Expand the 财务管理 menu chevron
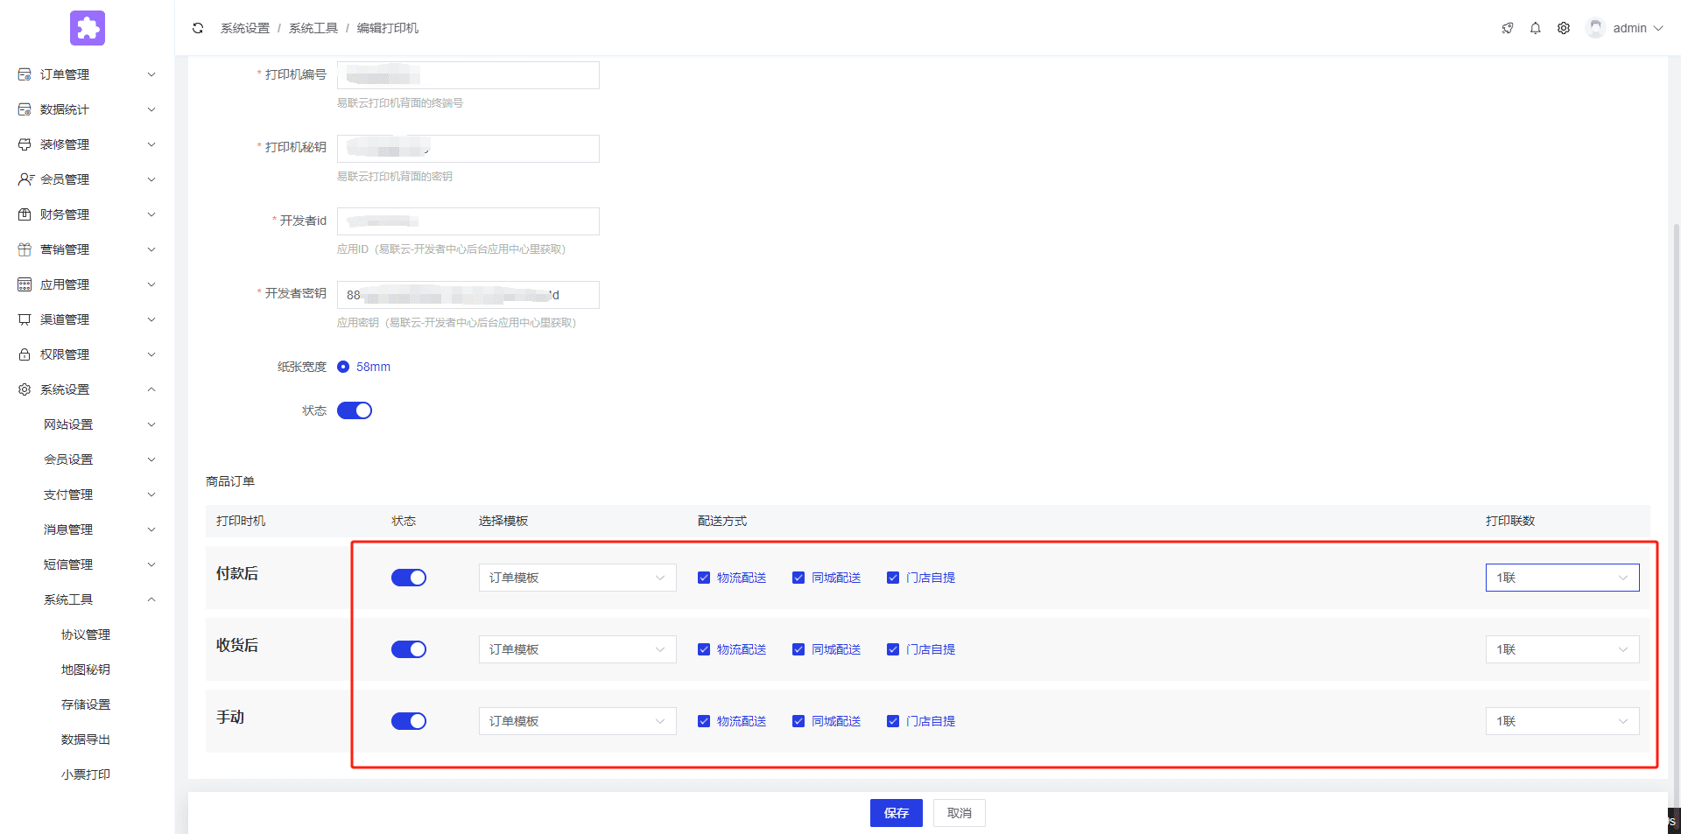Screen dimensions: 1681x834 tap(151, 214)
